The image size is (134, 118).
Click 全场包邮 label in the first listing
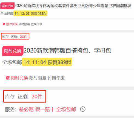7,13
